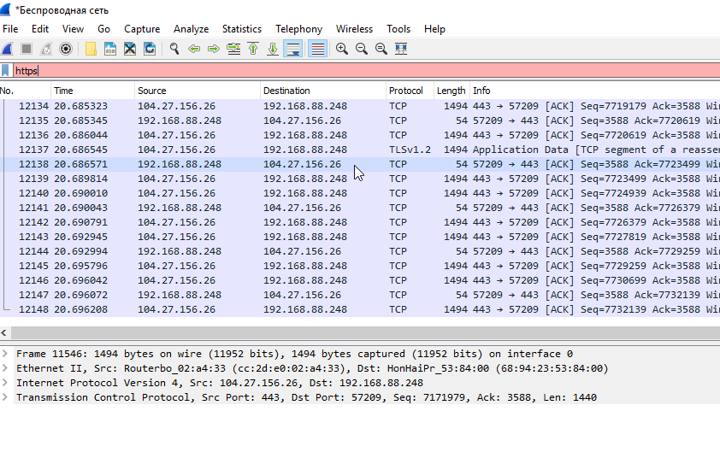Zoom out the main window text
This screenshot has height=452, width=720.
(362, 49)
